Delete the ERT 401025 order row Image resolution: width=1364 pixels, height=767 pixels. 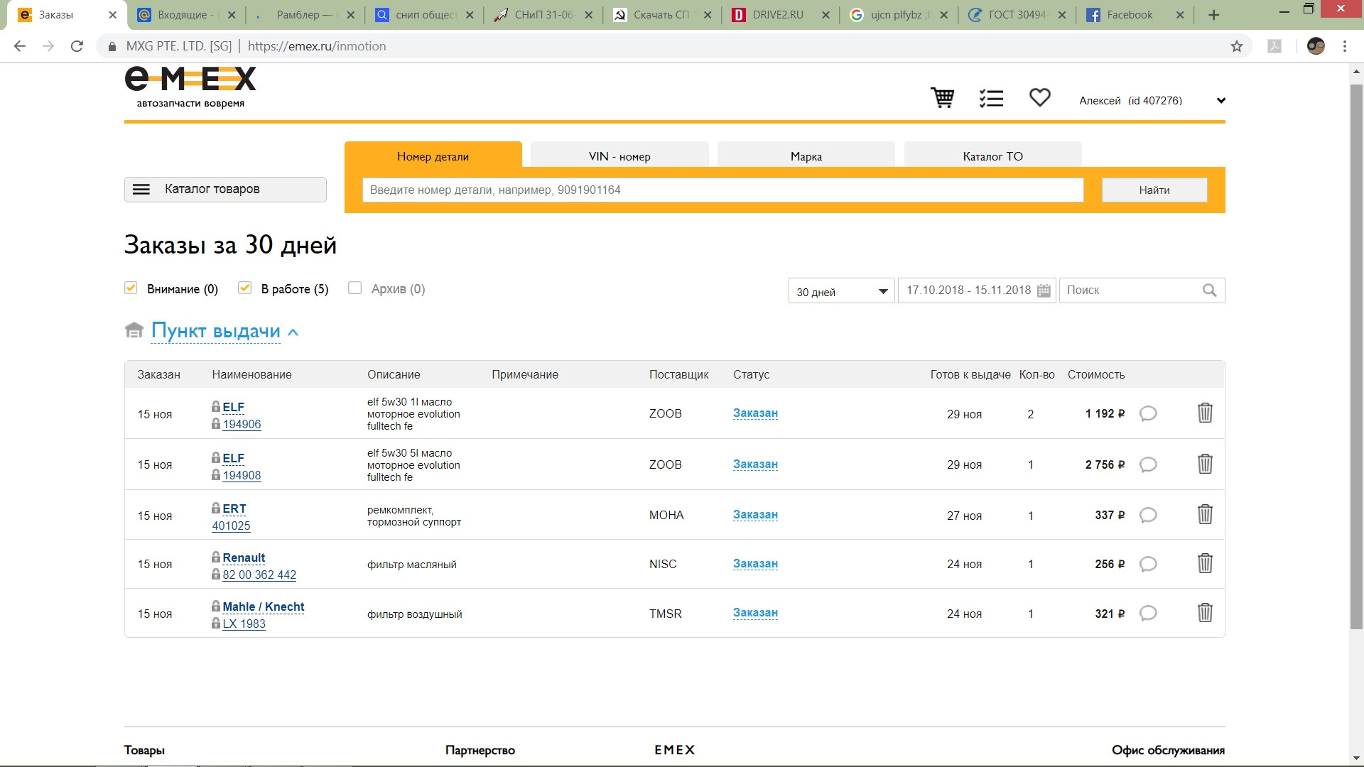click(1205, 514)
